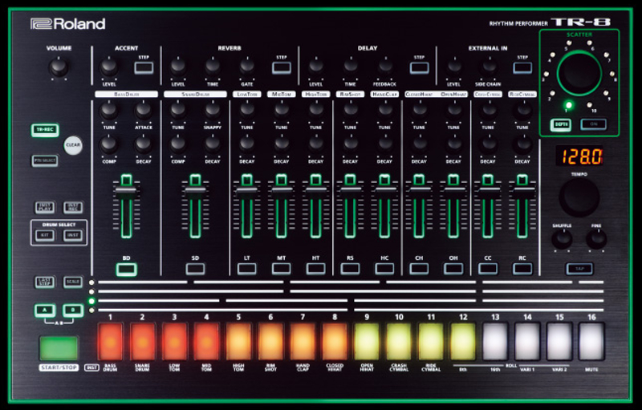
Task: Click the Bass Drum level fader
Action: [x=126, y=192]
